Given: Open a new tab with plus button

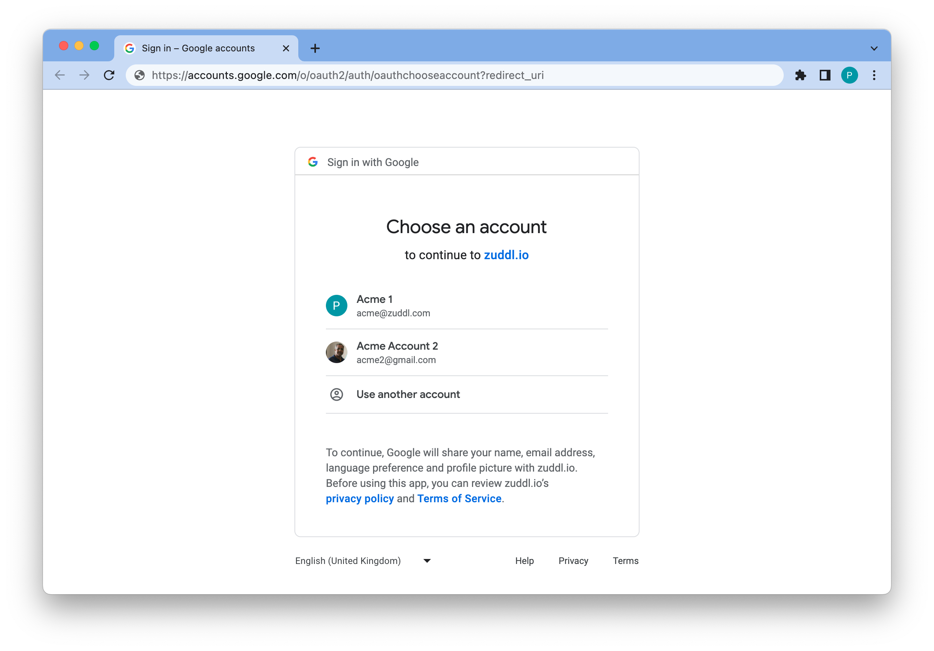Looking at the screenshot, I should click(x=315, y=48).
